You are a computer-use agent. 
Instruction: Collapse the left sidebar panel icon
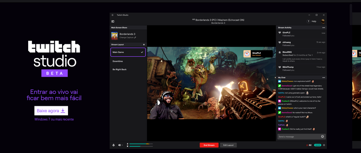point(113,21)
